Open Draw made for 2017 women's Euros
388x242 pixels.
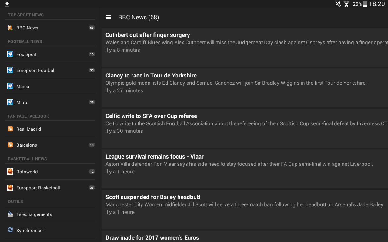pos(152,237)
